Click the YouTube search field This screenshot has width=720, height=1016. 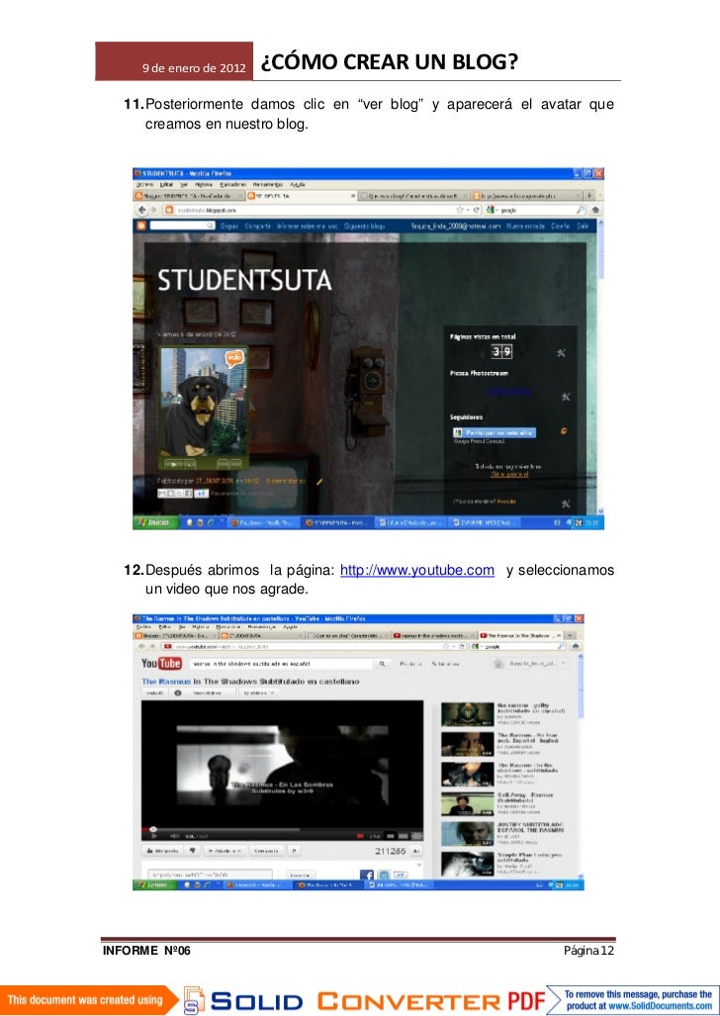pyautogui.click(x=281, y=664)
